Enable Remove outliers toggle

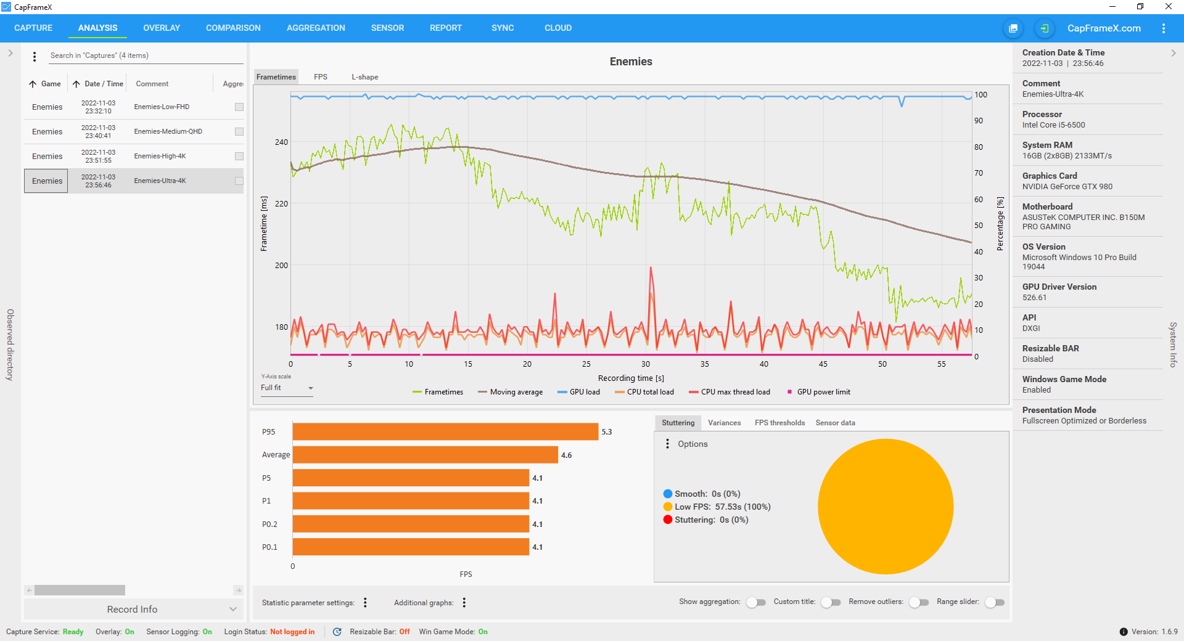919,602
